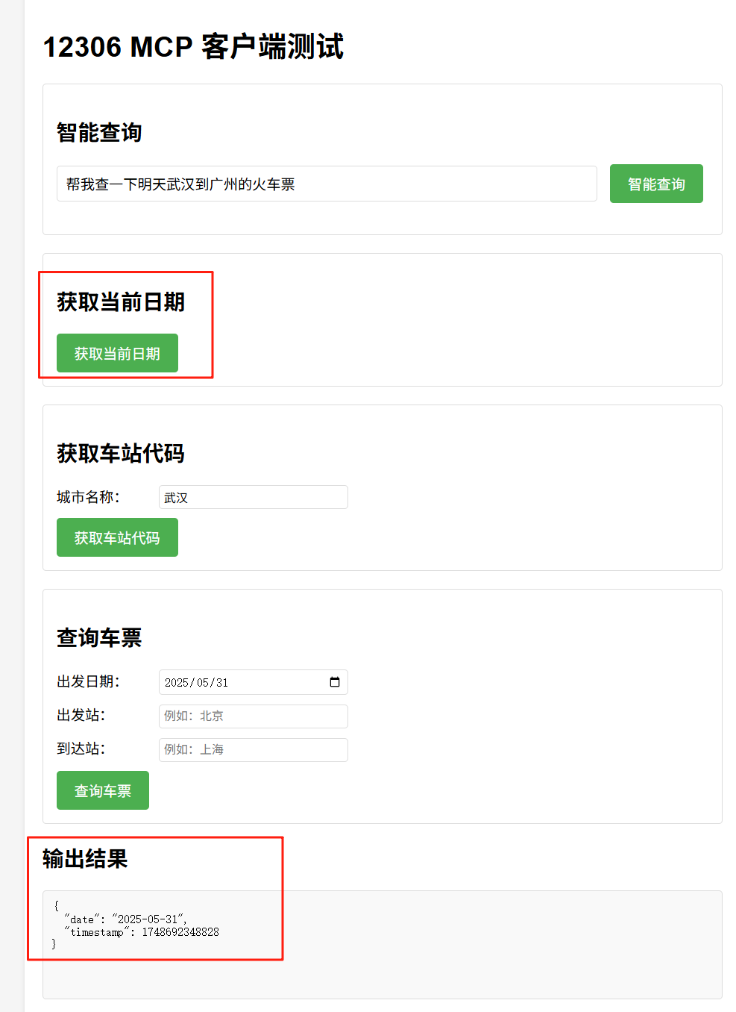
Task: Click the 查询车票 green button
Action: pyautogui.click(x=103, y=790)
